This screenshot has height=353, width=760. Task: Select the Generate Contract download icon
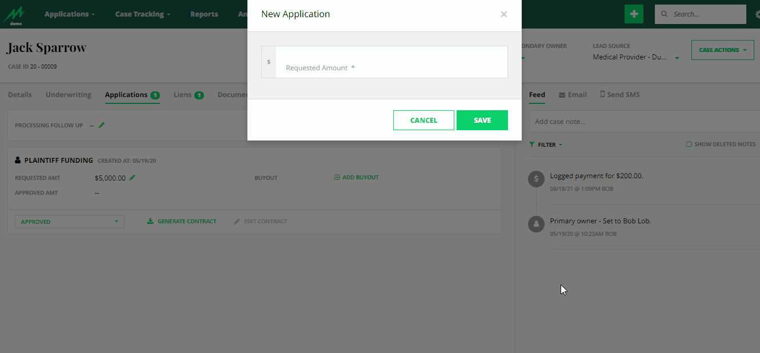150,221
